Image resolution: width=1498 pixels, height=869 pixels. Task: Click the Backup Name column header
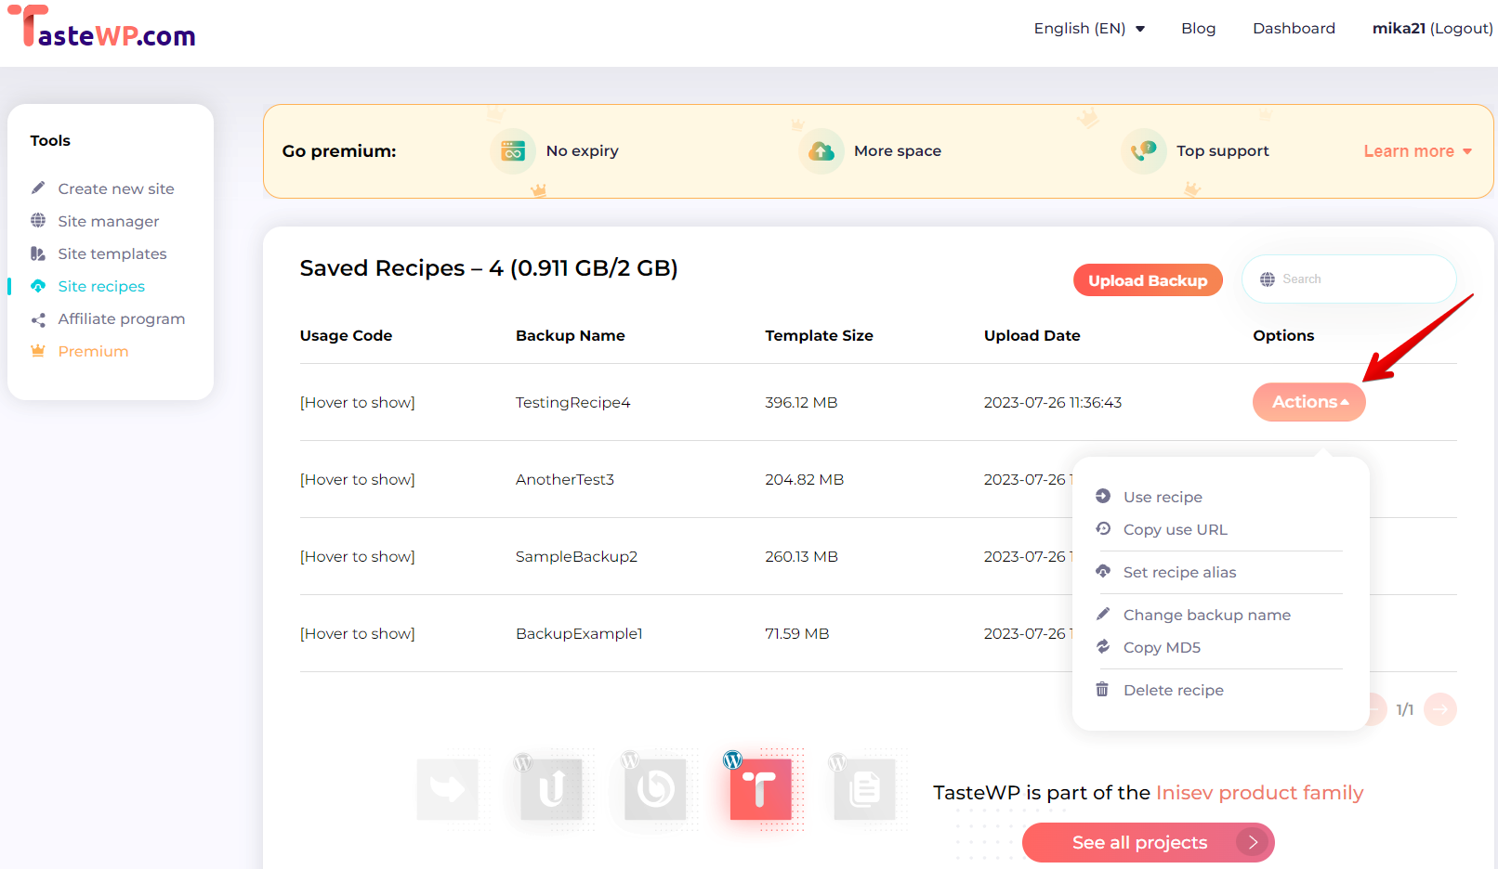point(570,335)
